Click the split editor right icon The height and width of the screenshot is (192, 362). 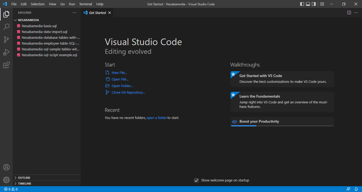click(349, 13)
